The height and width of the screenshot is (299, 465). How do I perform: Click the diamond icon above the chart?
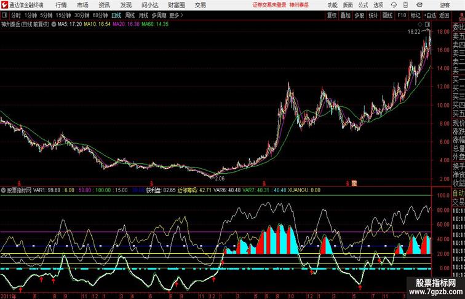coord(420,24)
